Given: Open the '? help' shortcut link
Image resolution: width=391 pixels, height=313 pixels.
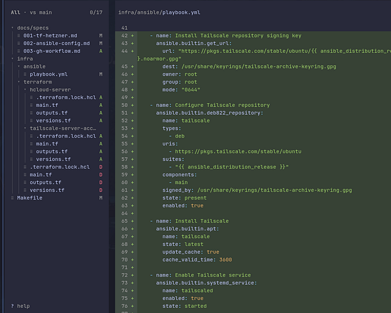Looking at the screenshot, I should pos(20,306).
